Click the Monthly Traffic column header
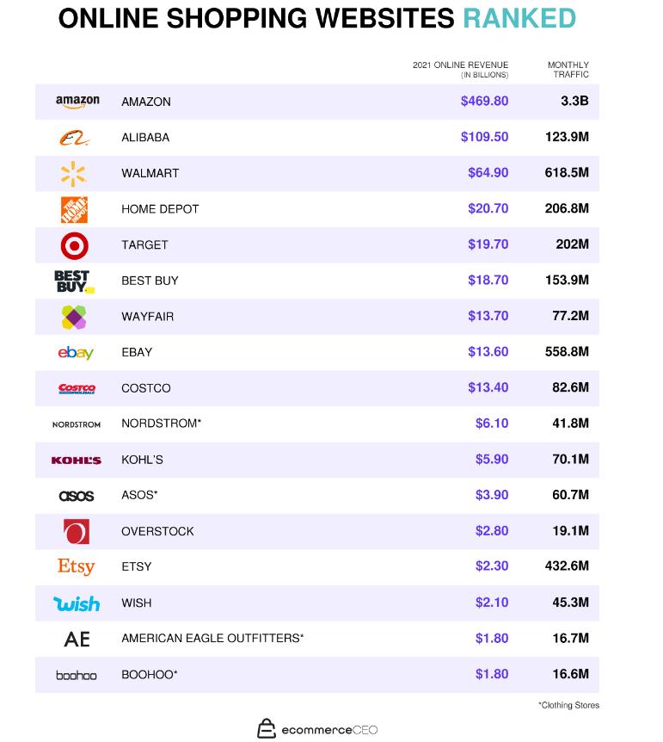The image size is (663, 742). (568, 70)
